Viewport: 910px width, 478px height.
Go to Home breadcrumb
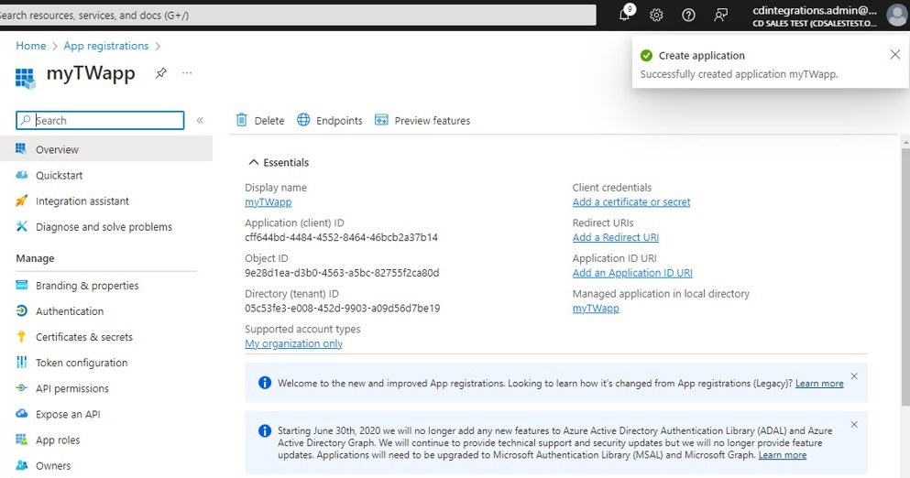click(31, 46)
